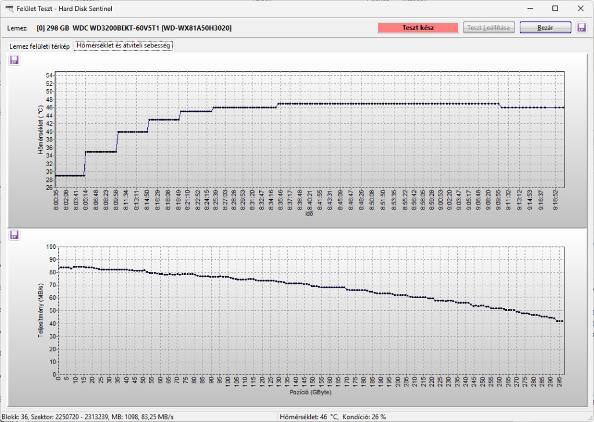Click the Idő axis label under temperature chart

[309, 214]
